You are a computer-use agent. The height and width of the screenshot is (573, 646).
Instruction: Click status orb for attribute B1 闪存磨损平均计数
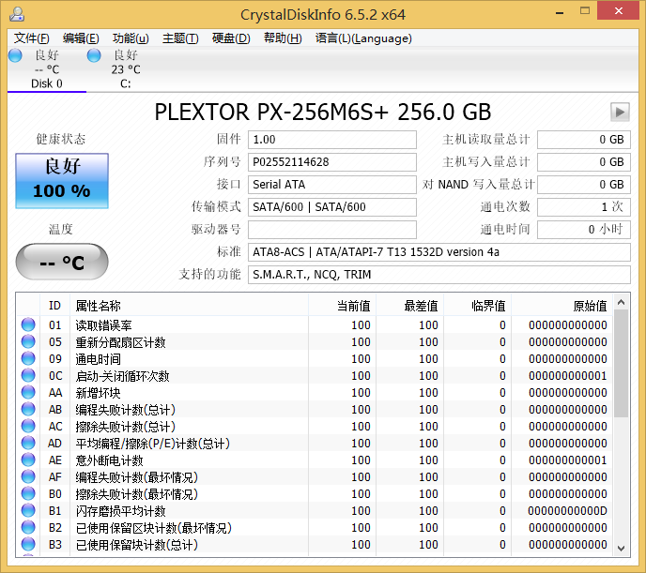click(x=29, y=511)
